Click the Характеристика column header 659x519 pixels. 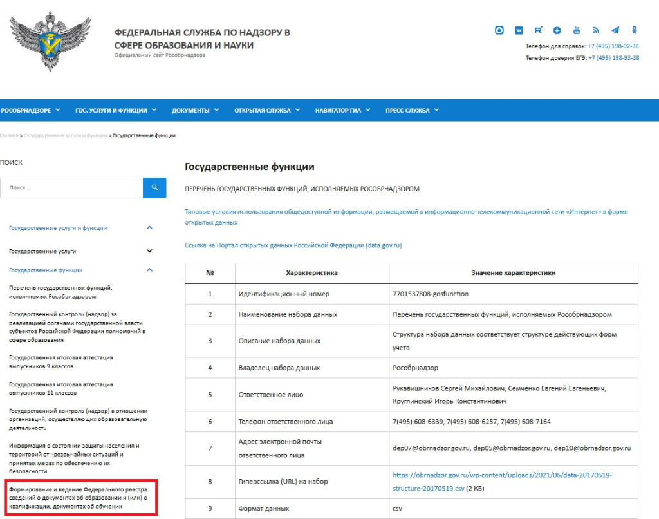point(312,273)
